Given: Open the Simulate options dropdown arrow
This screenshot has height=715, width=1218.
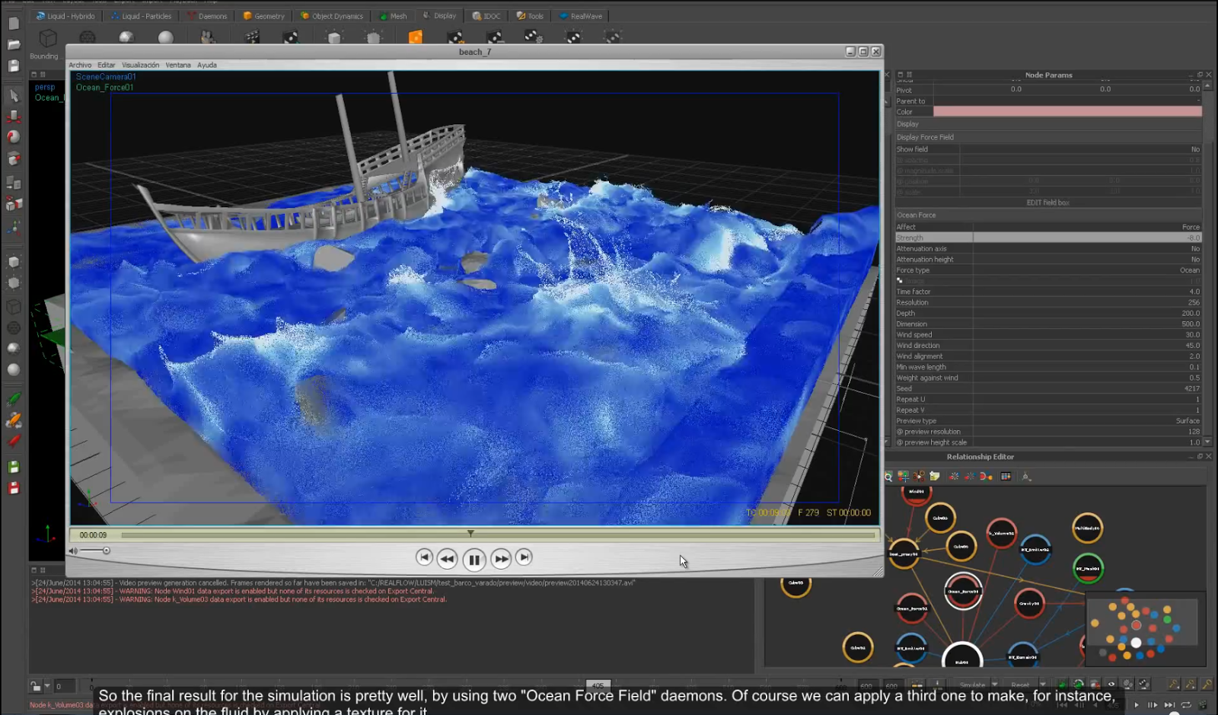Looking at the screenshot, I should coord(995,685).
